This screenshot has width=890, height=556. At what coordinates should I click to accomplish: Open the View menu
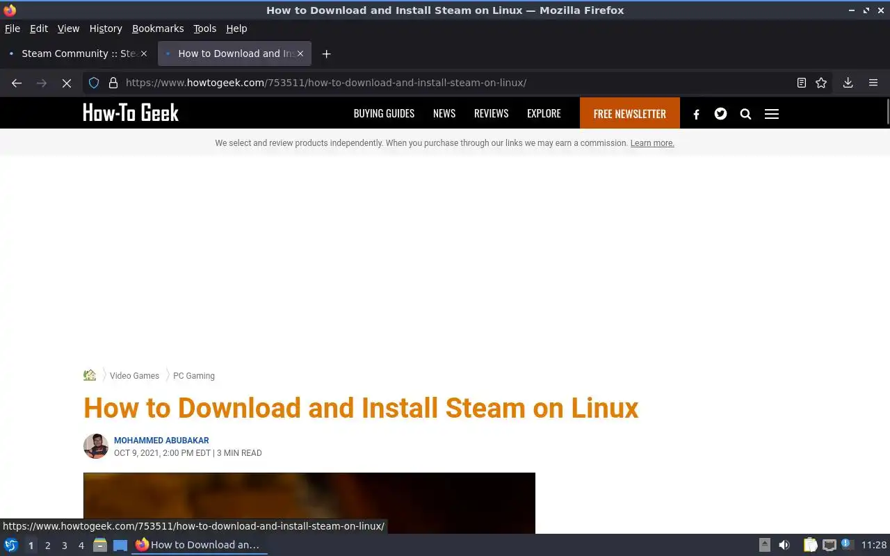click(x=68, y=28)
